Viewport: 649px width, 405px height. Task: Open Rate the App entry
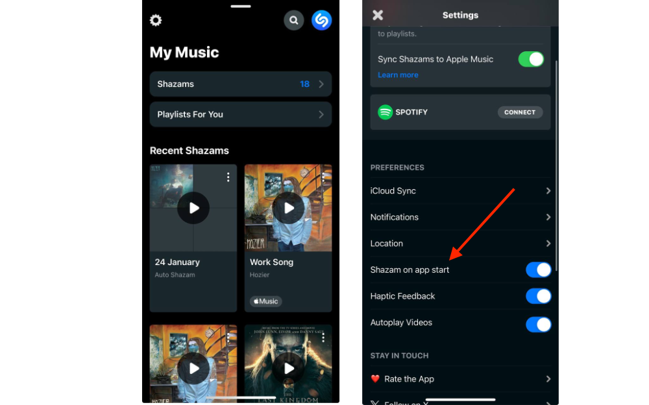461,379
